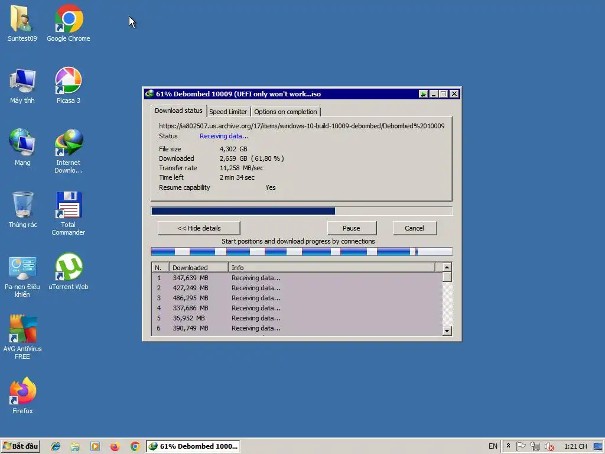Select connection row 4 with 337,686 MB

click(x=297, y=308)
